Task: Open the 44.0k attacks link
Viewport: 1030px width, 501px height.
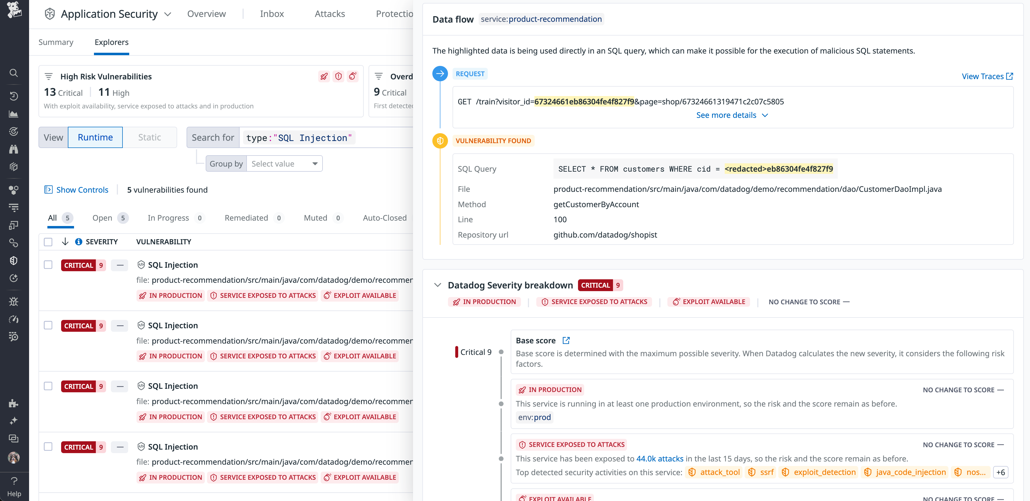Action: tap(660, 459)
